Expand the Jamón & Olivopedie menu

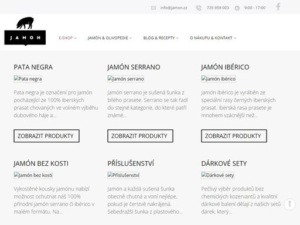pyautogui.click(x=110, y=38)
